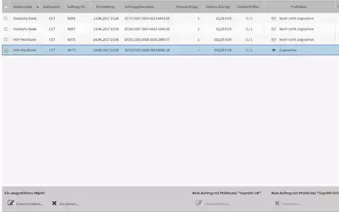Sort table by Auftrags-Nr. column header
Screen dimensions: 339x212
76,7
